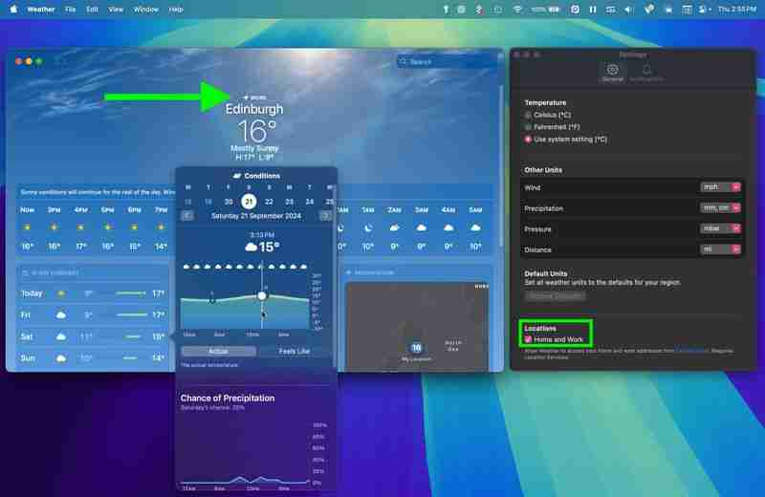
Task: Click the Sun row in 10-day forecast
Action: coord(92,358)
